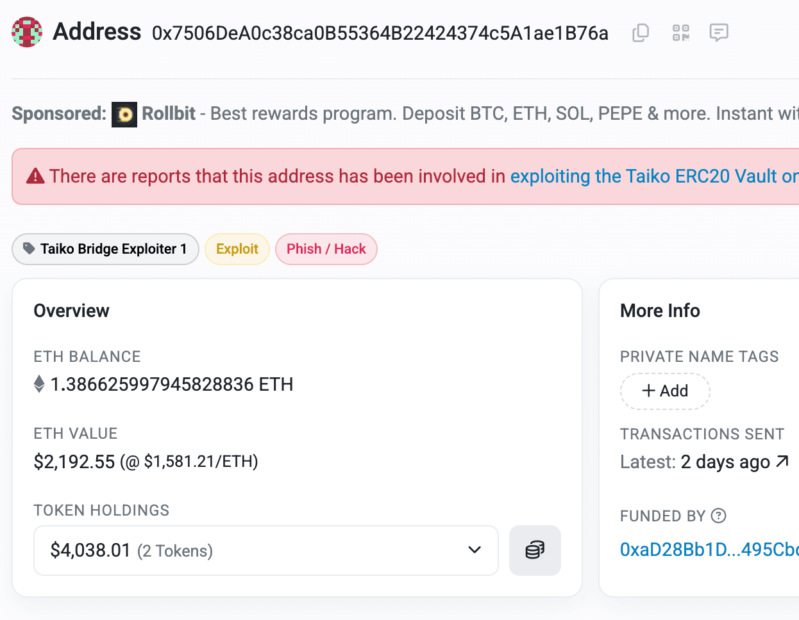Click the address identicon avatar

click(27, 32)
